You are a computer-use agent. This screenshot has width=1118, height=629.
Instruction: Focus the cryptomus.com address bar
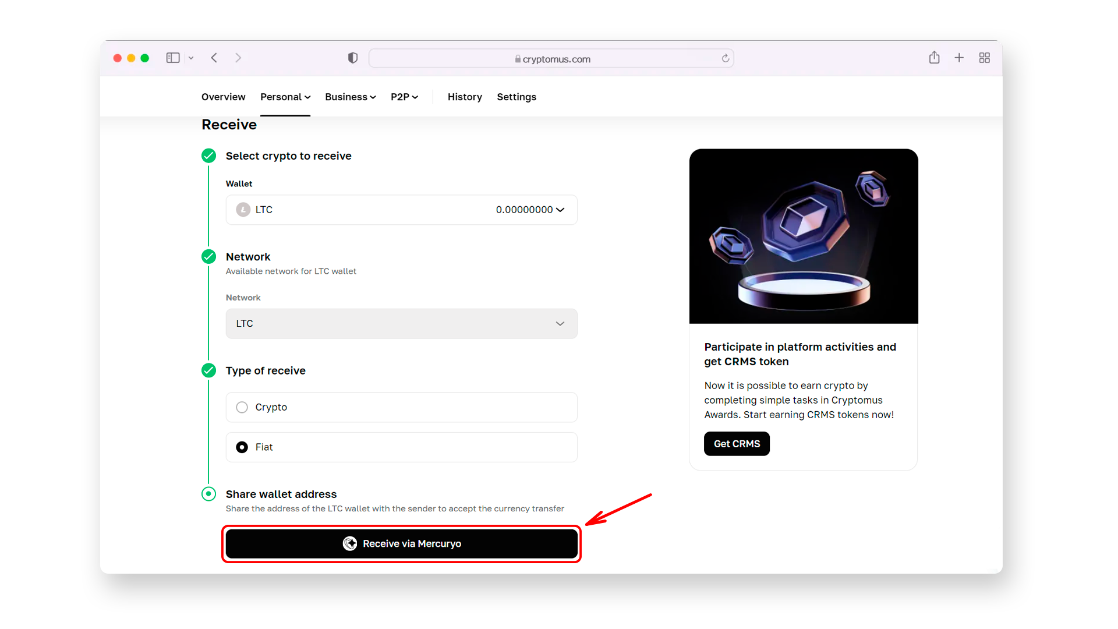coord(551,58)
